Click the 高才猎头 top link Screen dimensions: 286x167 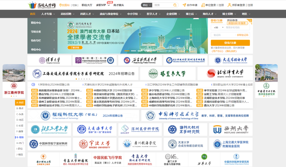[118, 5]
